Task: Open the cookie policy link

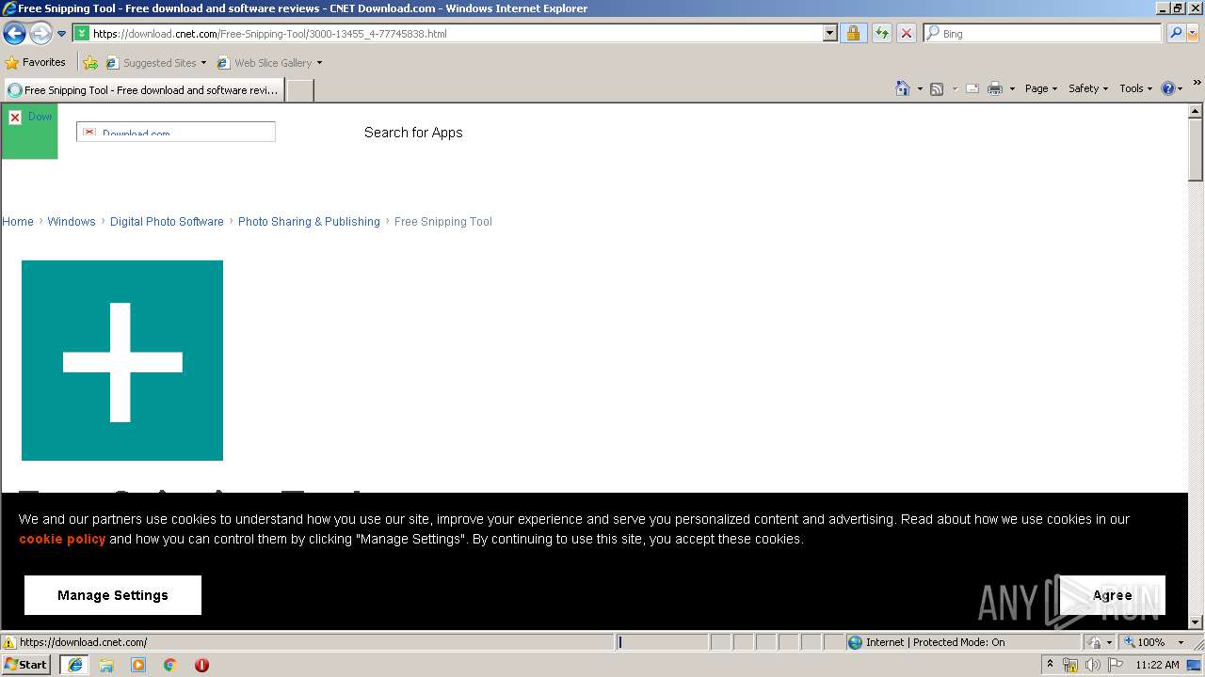Action: coord(62,539)
